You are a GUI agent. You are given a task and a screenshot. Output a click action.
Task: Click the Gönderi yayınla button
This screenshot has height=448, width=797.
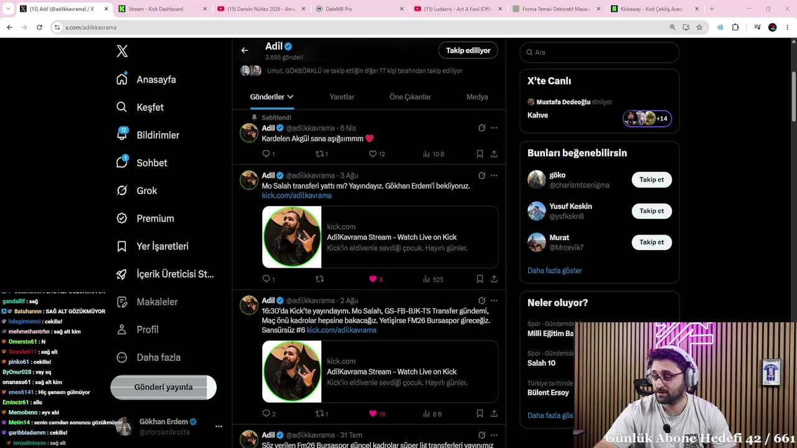[163, 387]
